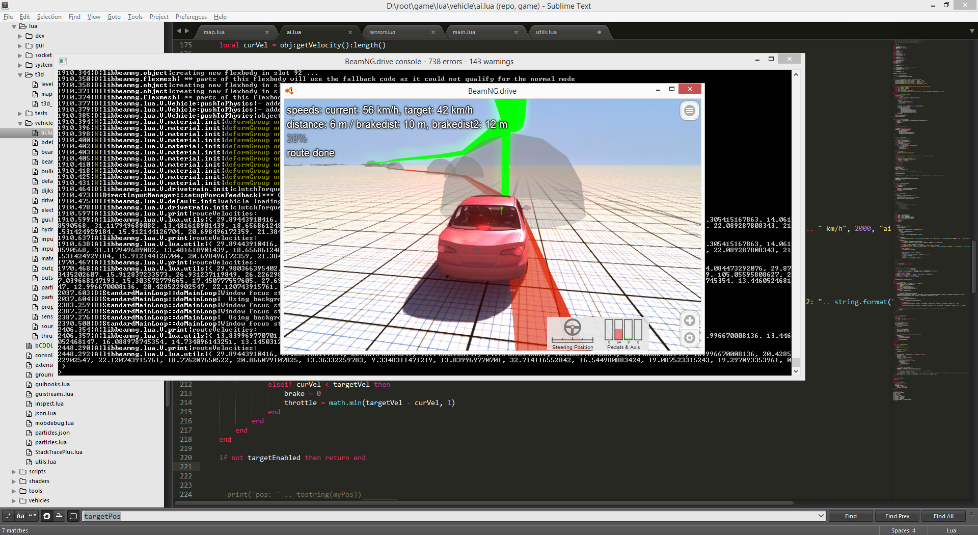Expand the tools folder
978x535 pixels.
[x=14, y=491]
